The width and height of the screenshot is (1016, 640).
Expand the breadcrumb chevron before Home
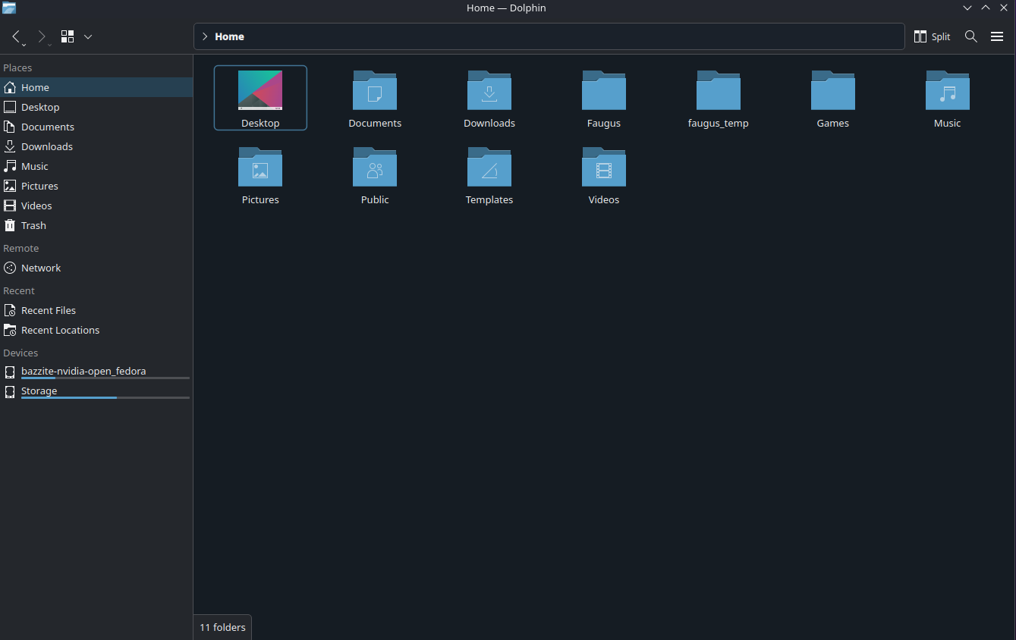click(x=205, y=36)
